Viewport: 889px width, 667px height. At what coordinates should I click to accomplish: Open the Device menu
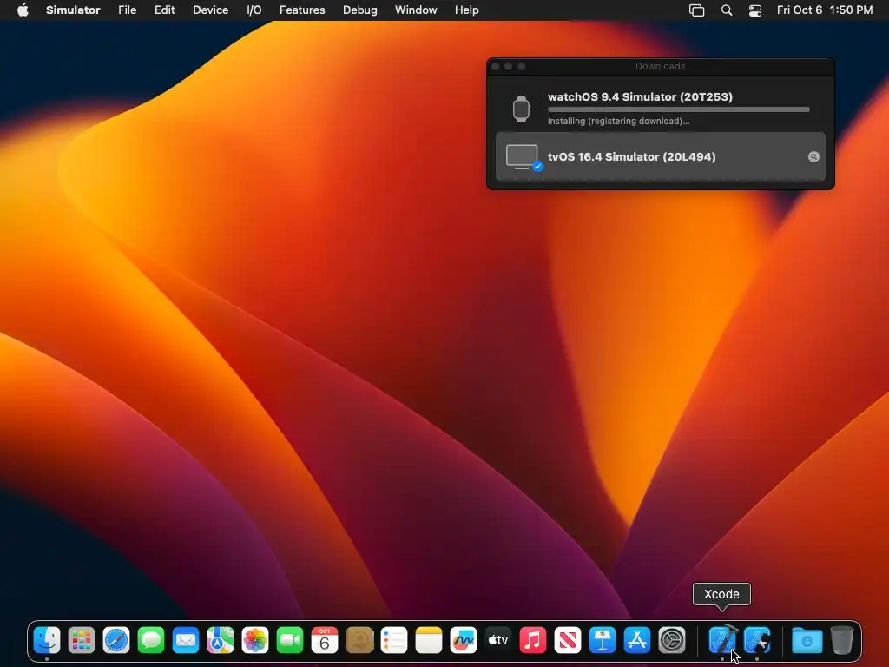coord(210,10)
